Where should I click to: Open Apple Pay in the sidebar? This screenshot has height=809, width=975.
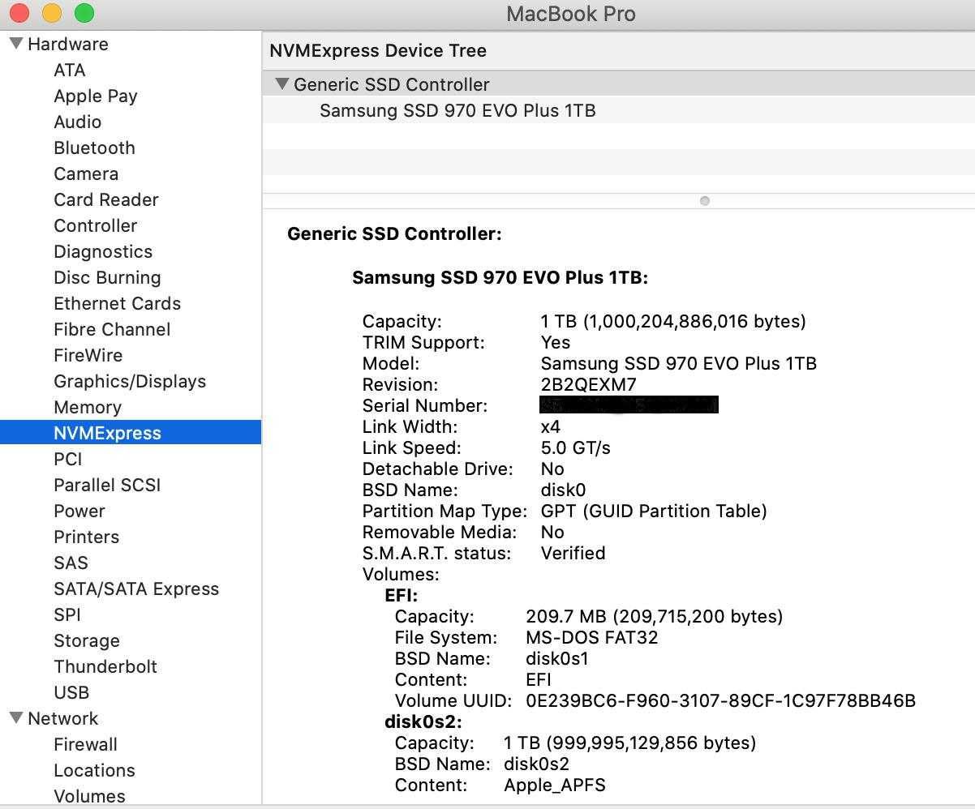96,96
